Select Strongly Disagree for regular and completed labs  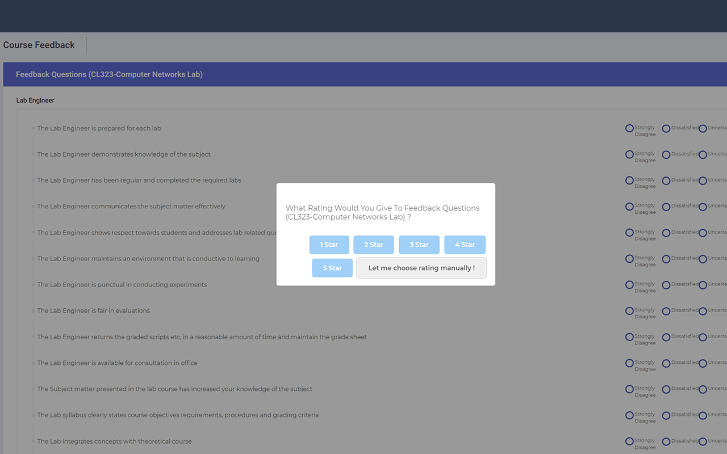tap(629, 180)
